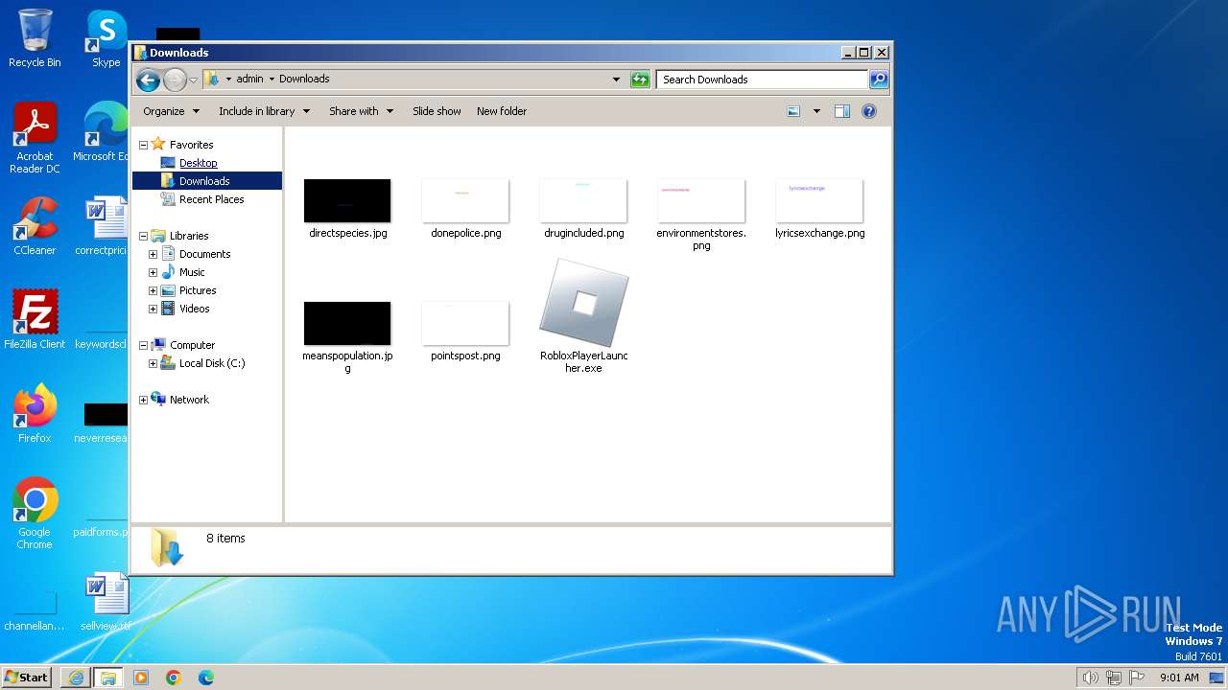This screenshot has height=690, width=1228.
Task: Click the Change your view icon
Action: (x=793, y=111)
